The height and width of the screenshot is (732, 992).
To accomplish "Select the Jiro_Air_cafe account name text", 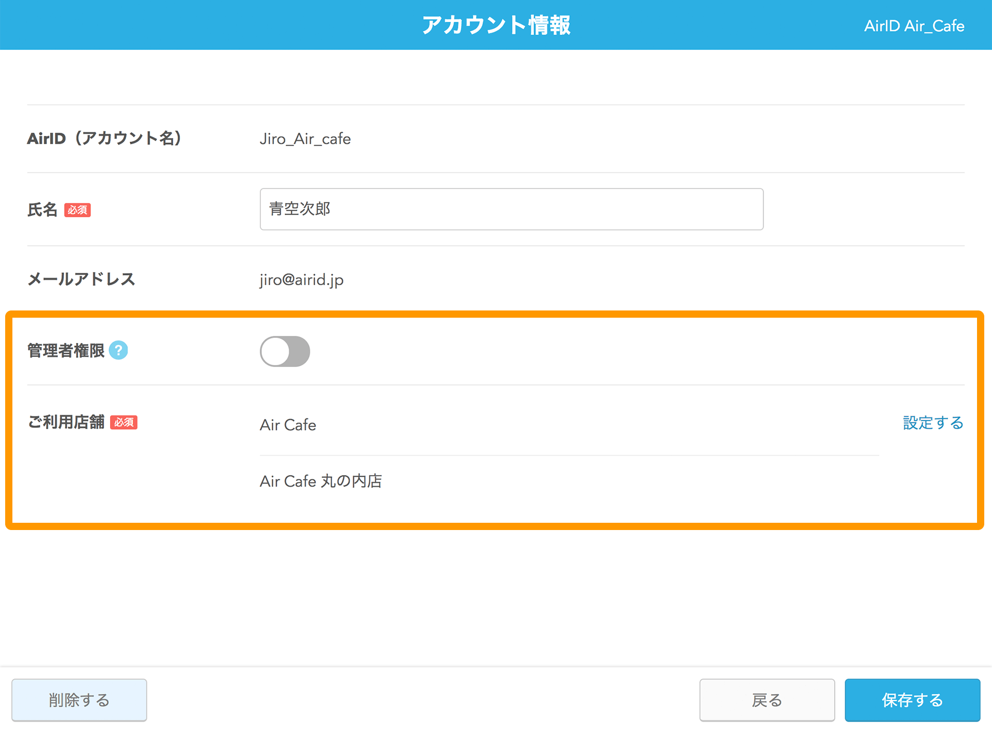I will [x=305, y=139].
